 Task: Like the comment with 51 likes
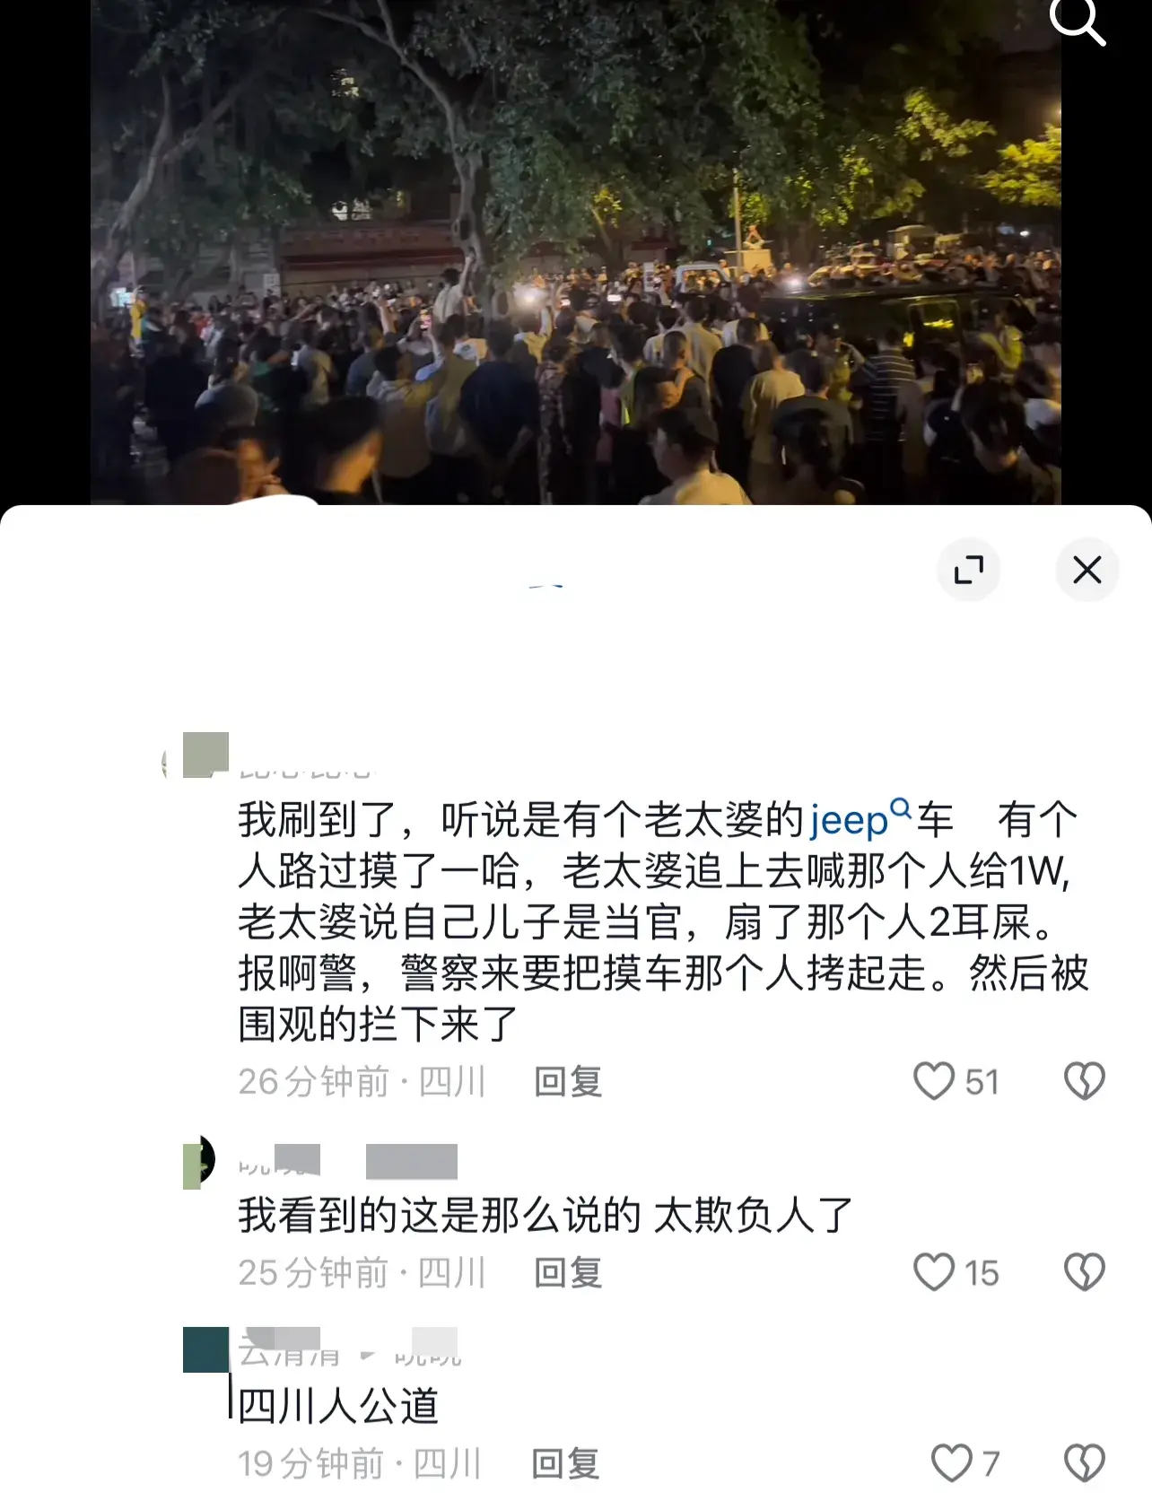(933, 1081)
